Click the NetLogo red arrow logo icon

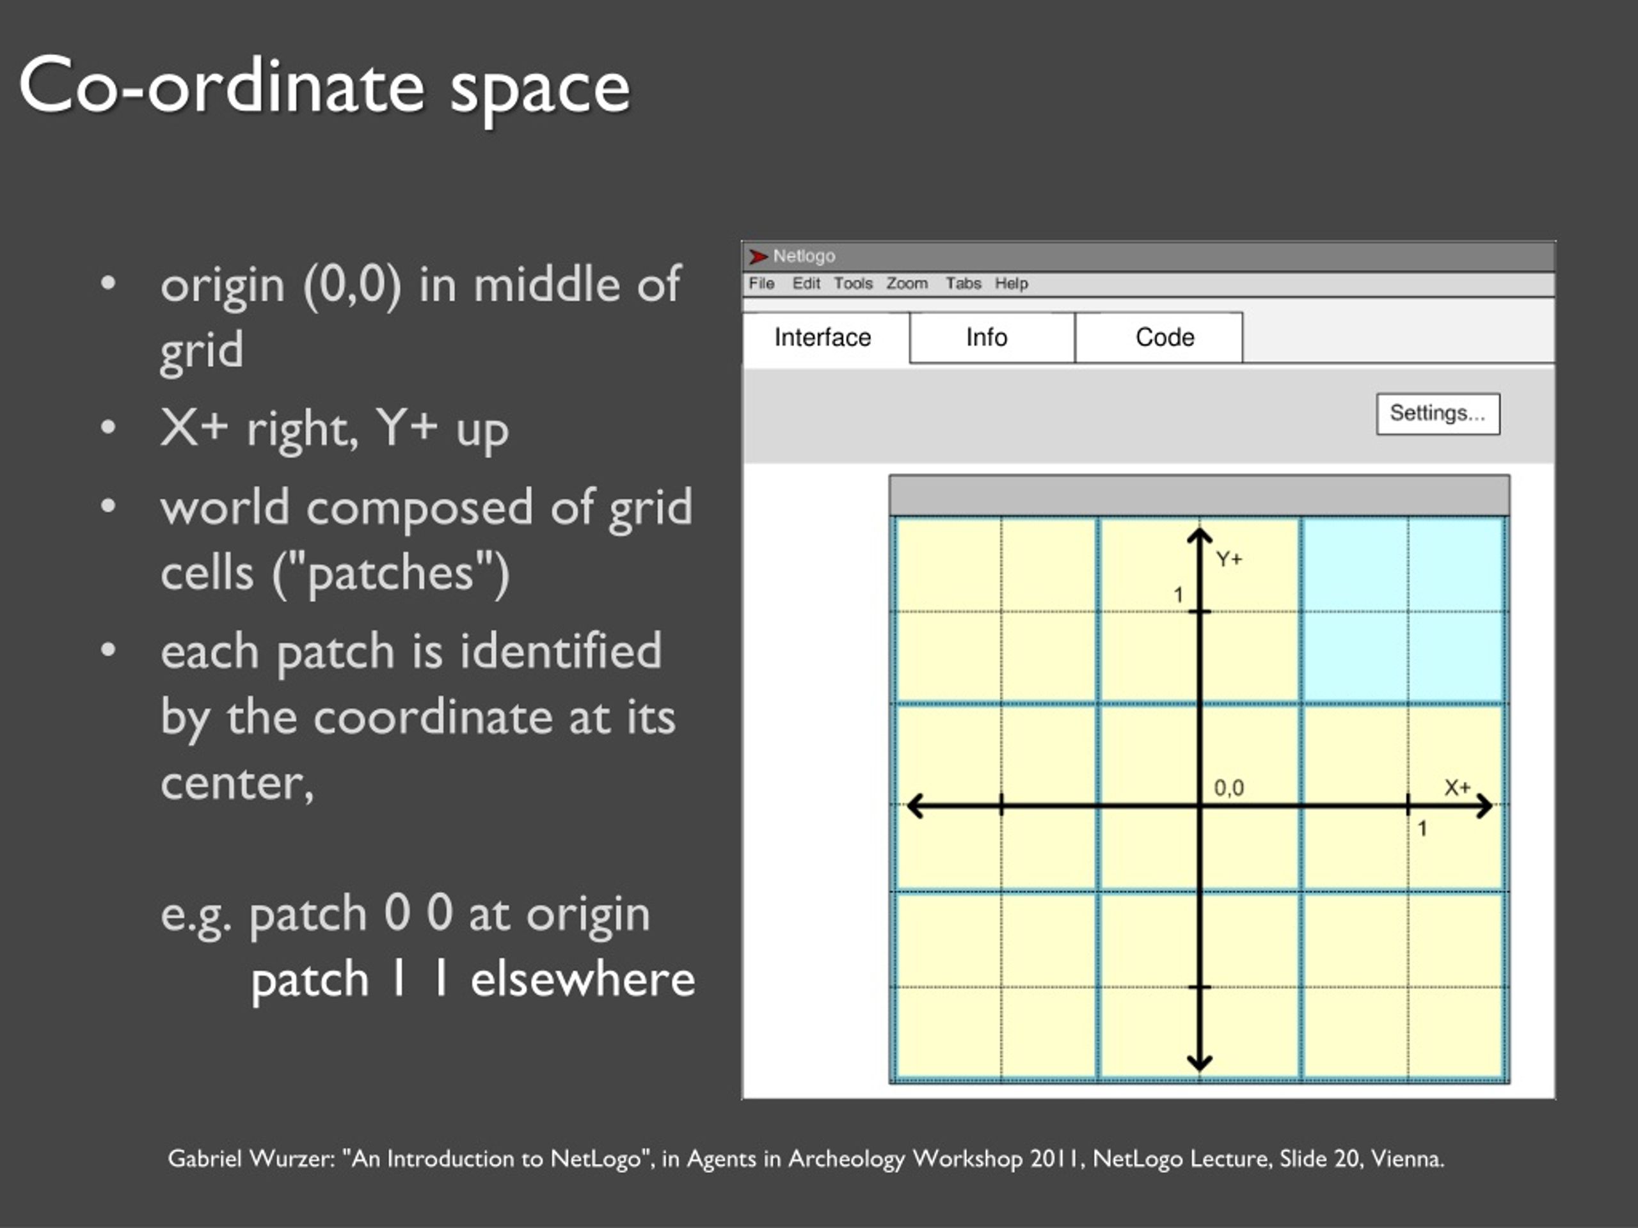click(758, 256)
